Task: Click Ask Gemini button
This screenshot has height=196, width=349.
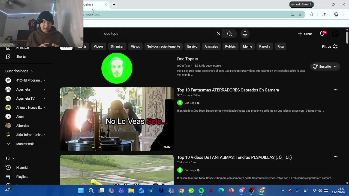Action: tap(302, 5)
